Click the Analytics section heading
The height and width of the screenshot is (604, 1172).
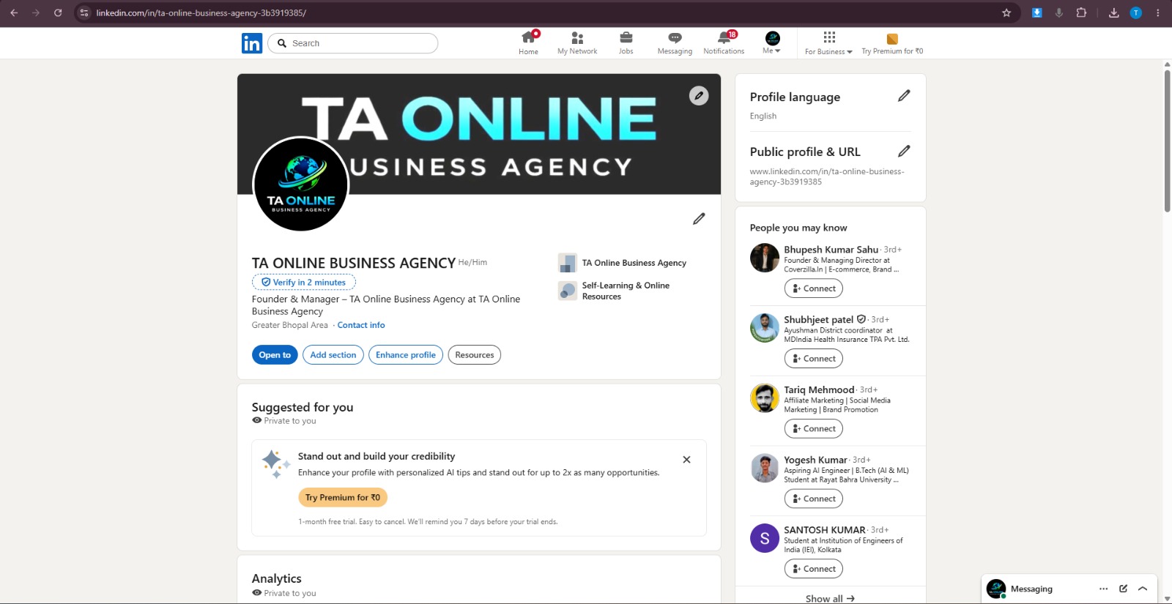click(x=276, y=578)
